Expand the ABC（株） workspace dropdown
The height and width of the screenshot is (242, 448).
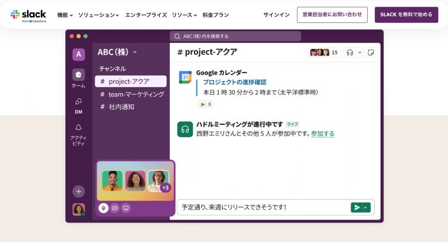pyautogui.click(x=117, y=52)
